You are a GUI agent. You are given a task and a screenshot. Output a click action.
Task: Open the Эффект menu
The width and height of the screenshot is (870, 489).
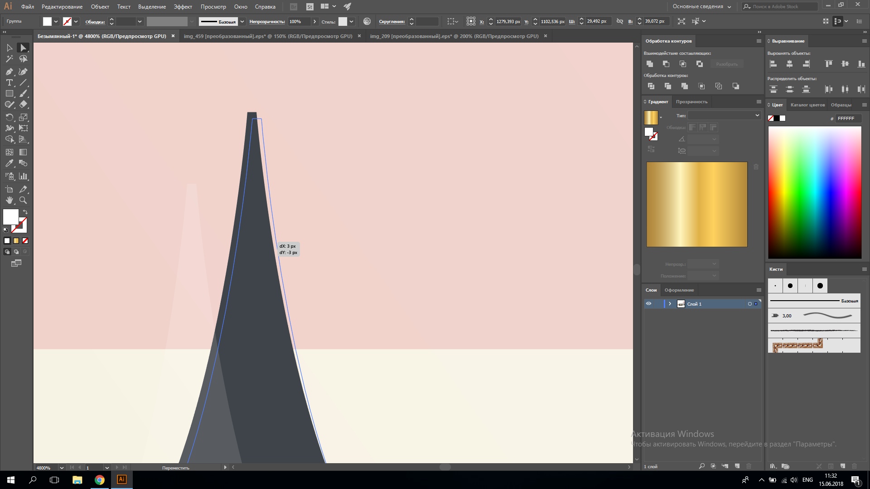click(x=183, y=6)
